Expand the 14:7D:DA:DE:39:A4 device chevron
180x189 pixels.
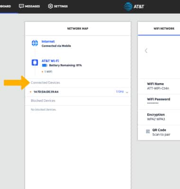127,92
